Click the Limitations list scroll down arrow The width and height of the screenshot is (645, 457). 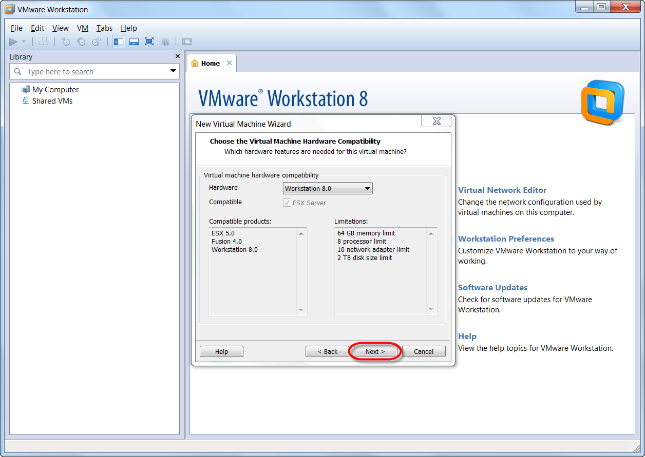click(431, 310)
